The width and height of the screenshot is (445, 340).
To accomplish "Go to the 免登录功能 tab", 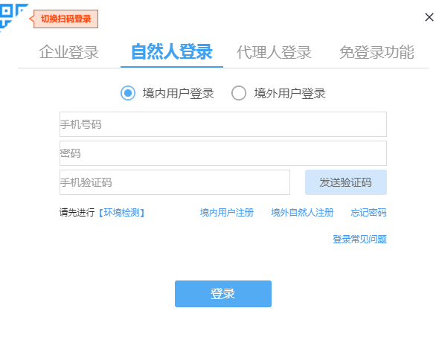I will (377, 52).
